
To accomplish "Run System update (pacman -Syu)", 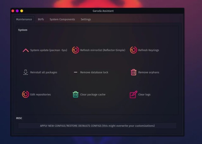I will 49,50.
